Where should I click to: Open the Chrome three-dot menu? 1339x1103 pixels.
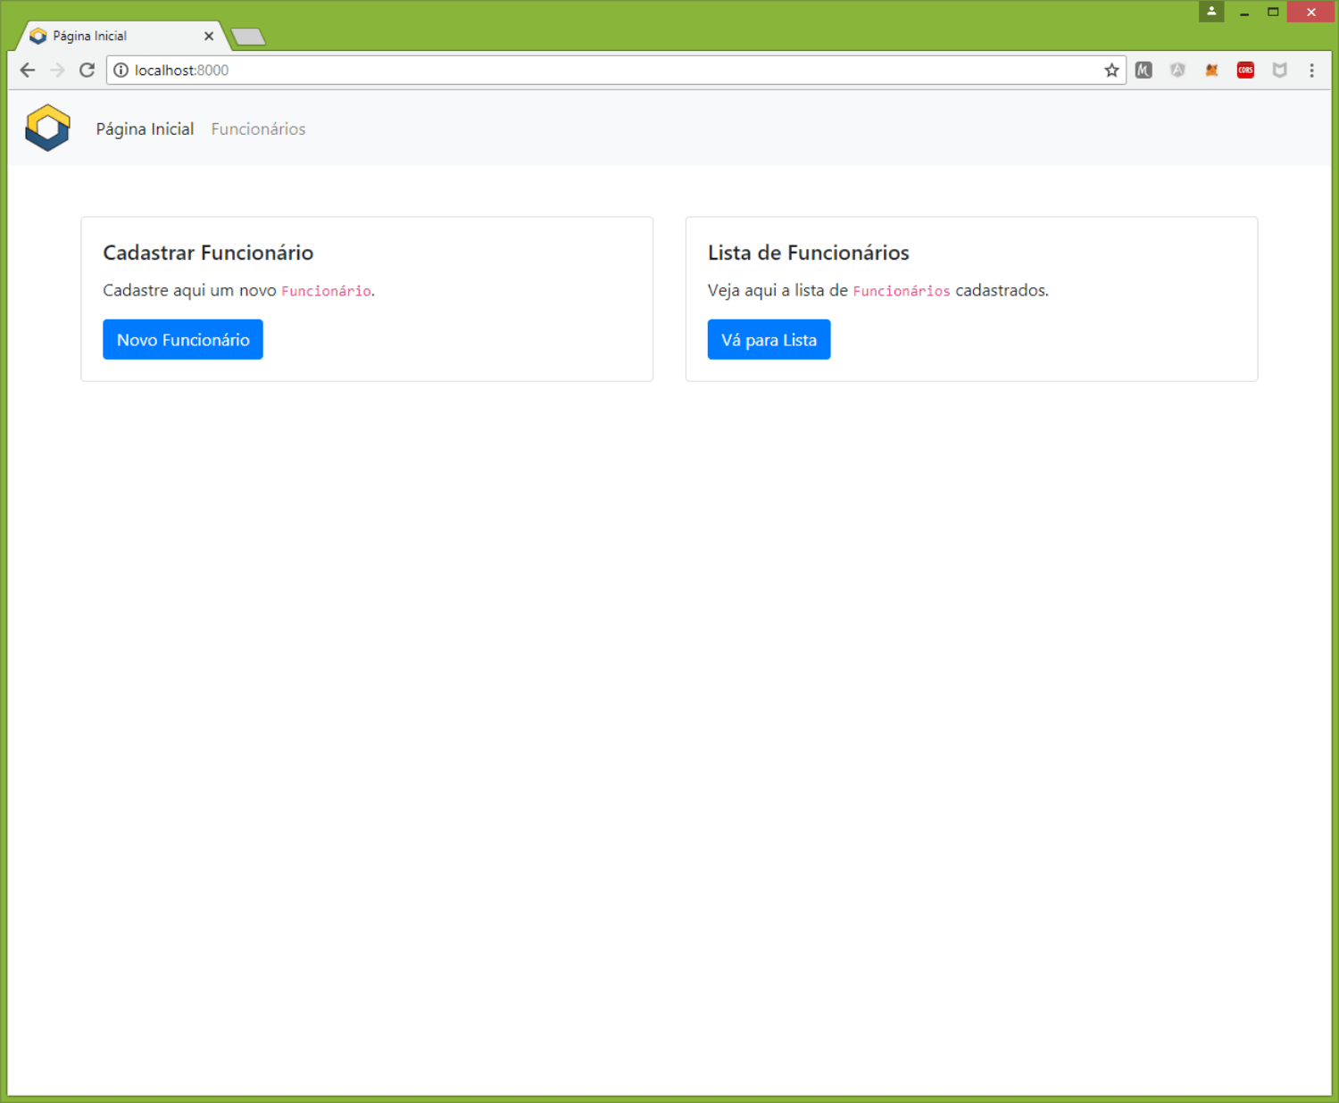(1311, 70)
